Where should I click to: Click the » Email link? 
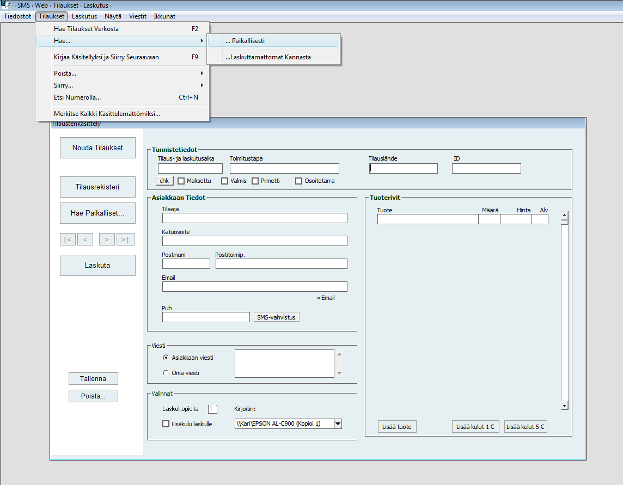[326, 298]
